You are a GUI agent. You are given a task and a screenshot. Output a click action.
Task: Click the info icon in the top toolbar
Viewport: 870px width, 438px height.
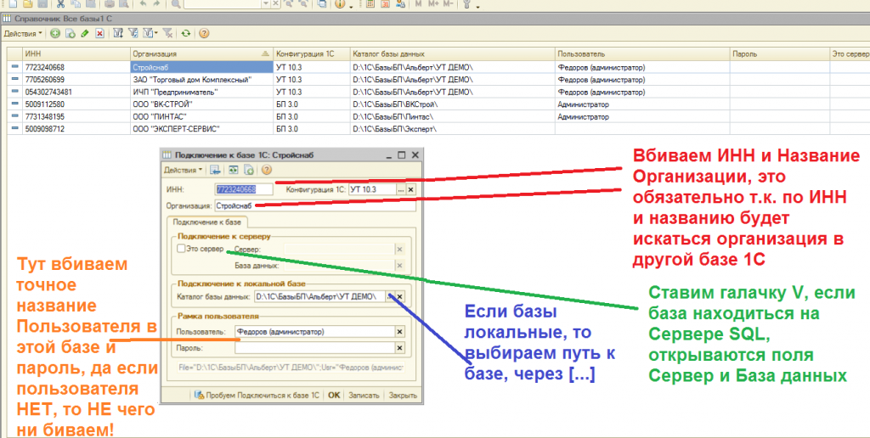click(x=340, y=4)
